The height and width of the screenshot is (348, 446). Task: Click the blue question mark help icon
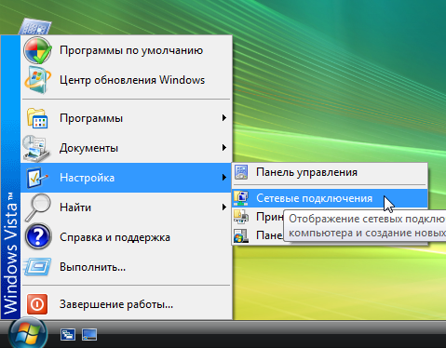(38, 236)
